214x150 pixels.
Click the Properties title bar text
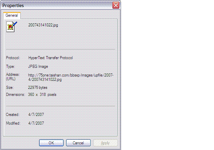coord(13,5)
